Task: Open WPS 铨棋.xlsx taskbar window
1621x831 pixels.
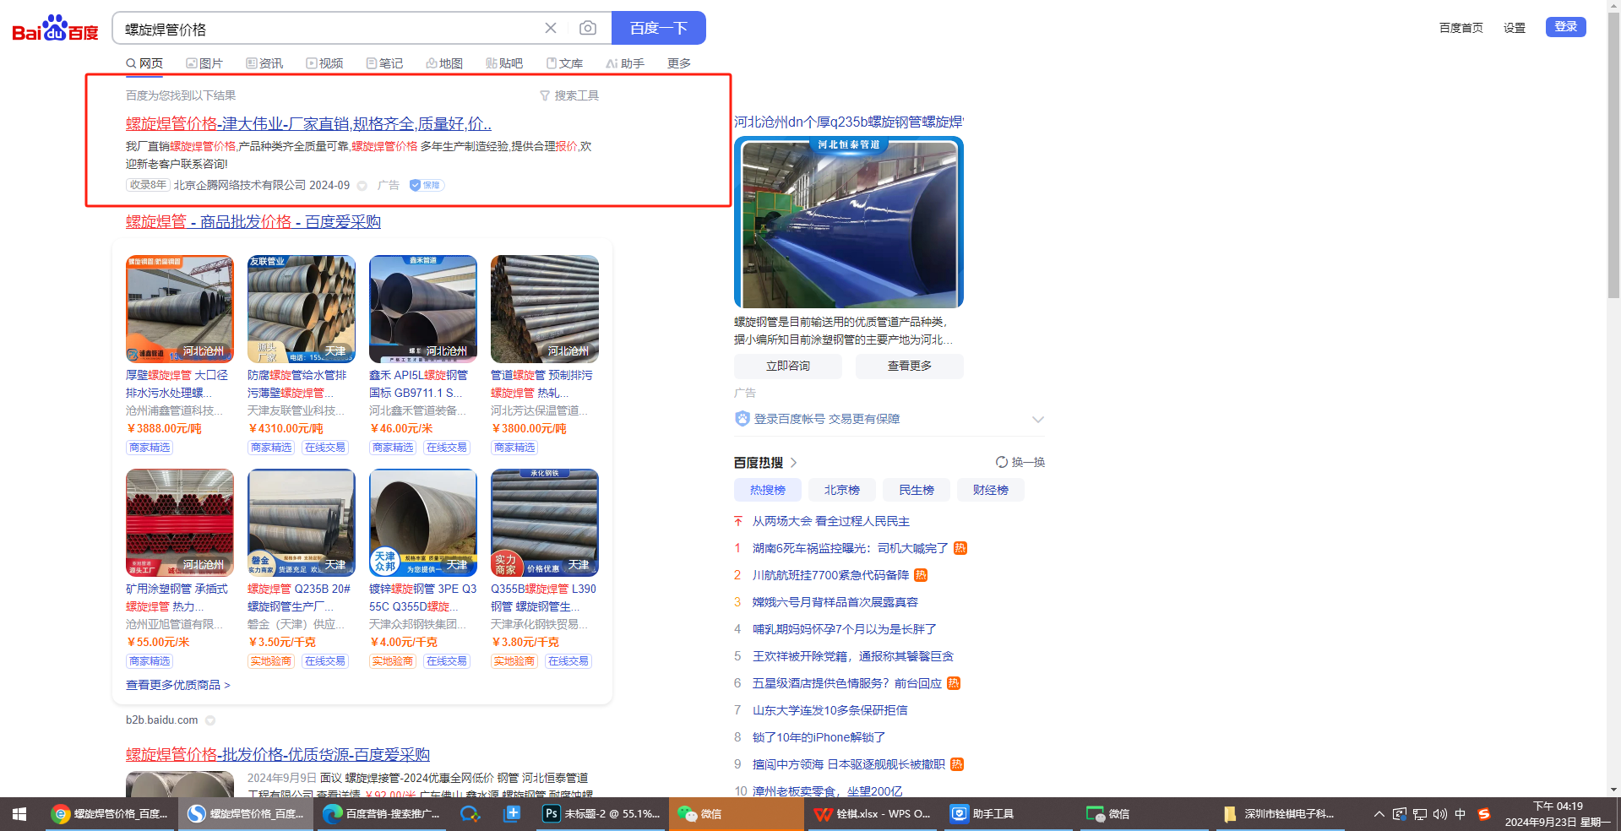Action: point(873,814)
